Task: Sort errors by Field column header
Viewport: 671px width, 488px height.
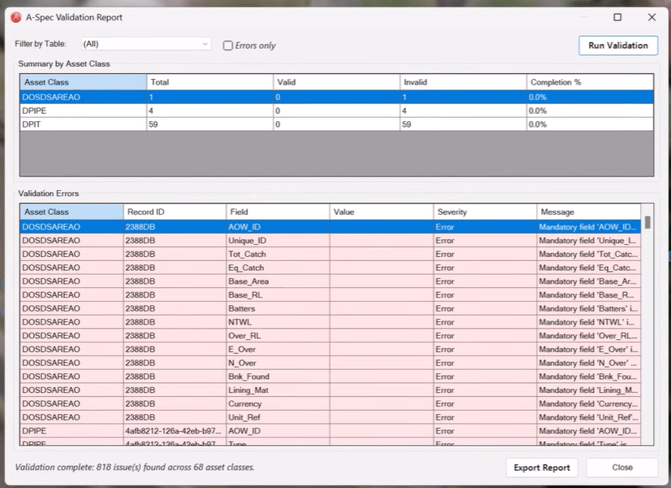Action: pos(278,212)
